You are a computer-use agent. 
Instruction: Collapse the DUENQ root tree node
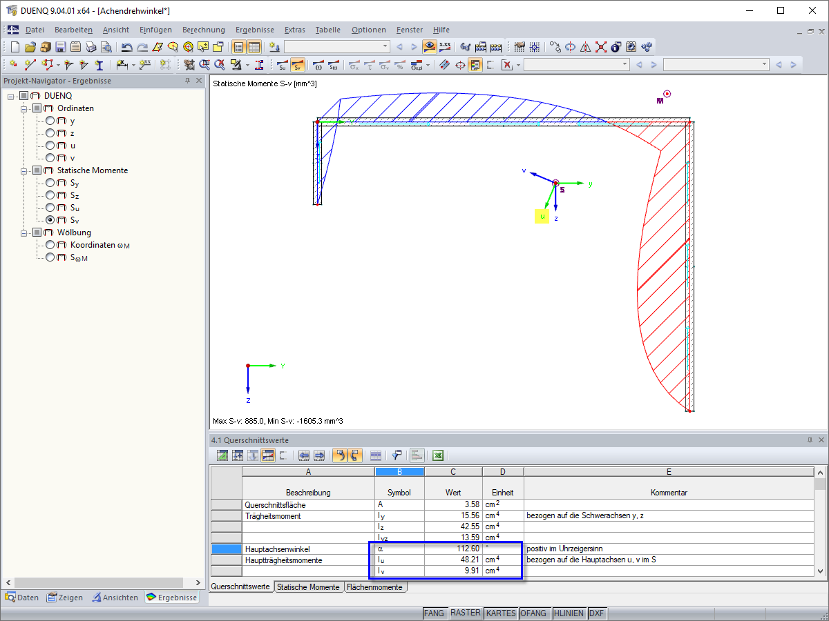pyautogui.click(x=12, y=96)
